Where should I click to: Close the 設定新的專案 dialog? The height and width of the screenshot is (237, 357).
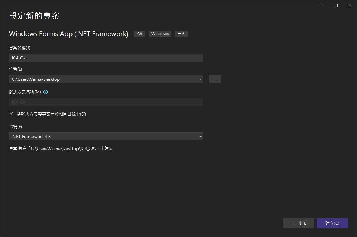click(350, 5)
